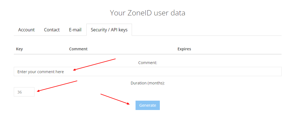Viewport: 302px width, 132px height.
Task: Click the "Enter your comment here" placeholder text
Action: tap(41, 72)
